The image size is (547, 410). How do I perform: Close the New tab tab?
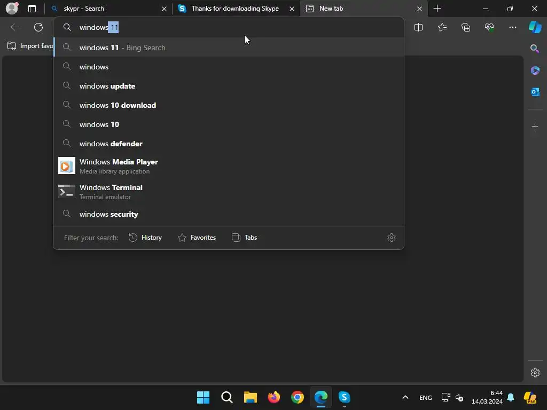(419, 9)
